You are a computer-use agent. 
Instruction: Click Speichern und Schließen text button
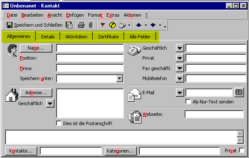(x=38, y=25)
